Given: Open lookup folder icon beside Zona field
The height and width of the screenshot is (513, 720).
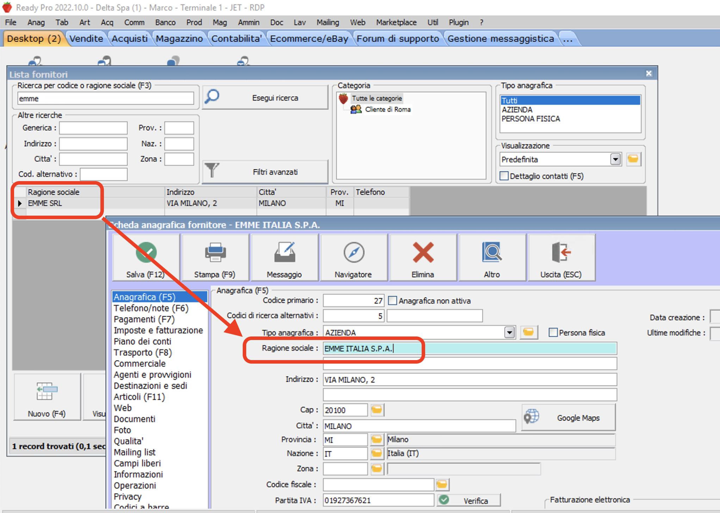Looking at the screenshot, I should coord(377,468).
